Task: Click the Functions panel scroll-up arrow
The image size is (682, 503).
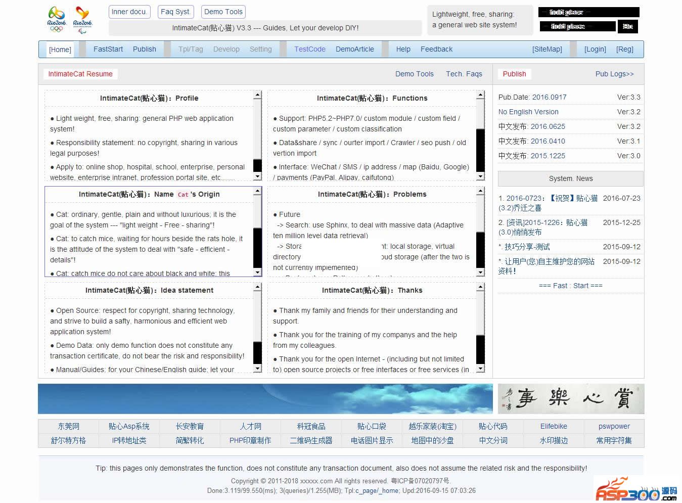Action: pyautogui.click(x=480, y=95)
